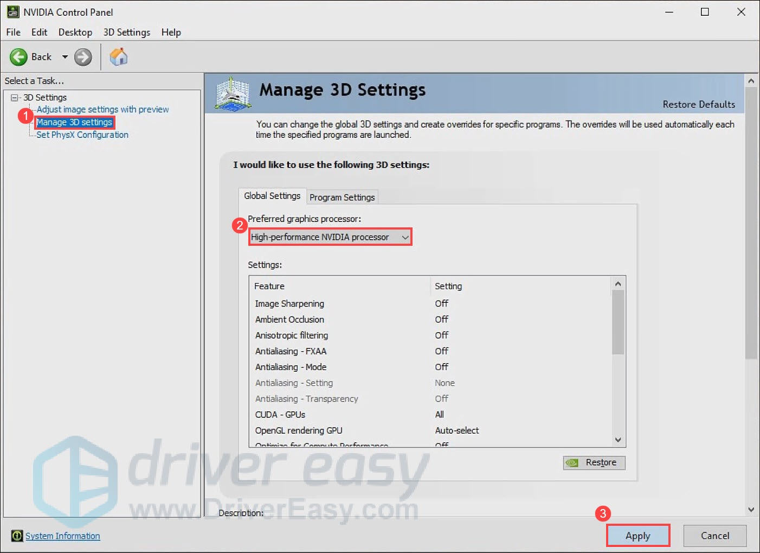
Task: Open the Desktop menu
Action: (x=75, y=33)
